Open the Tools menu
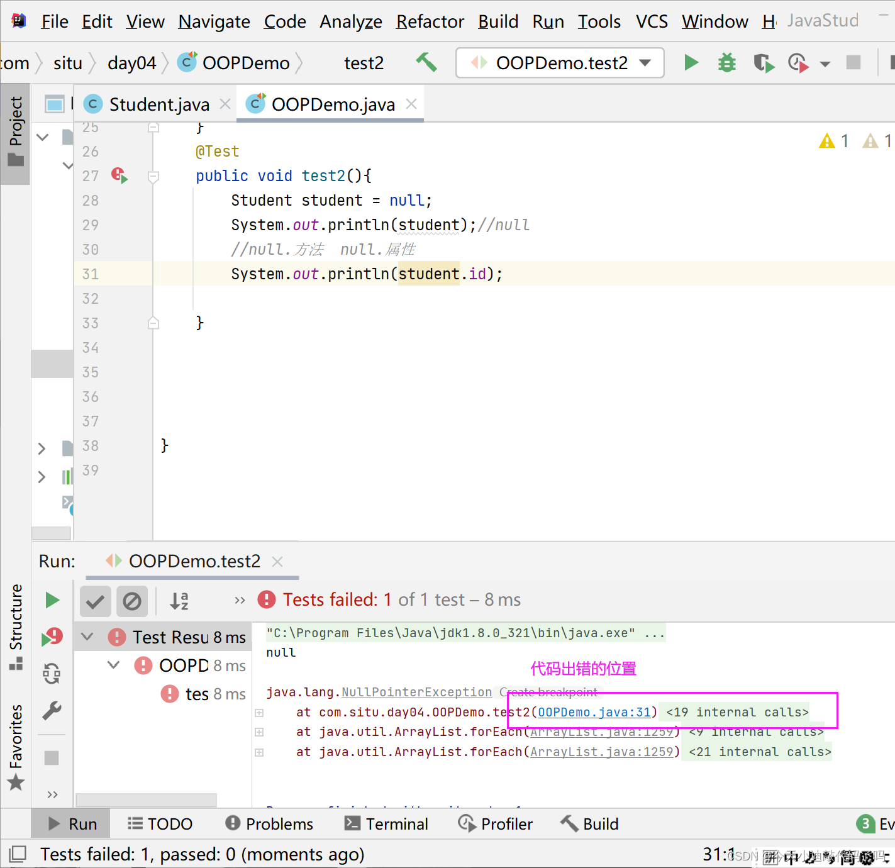895x868 pixels. (x=599, y=21)
